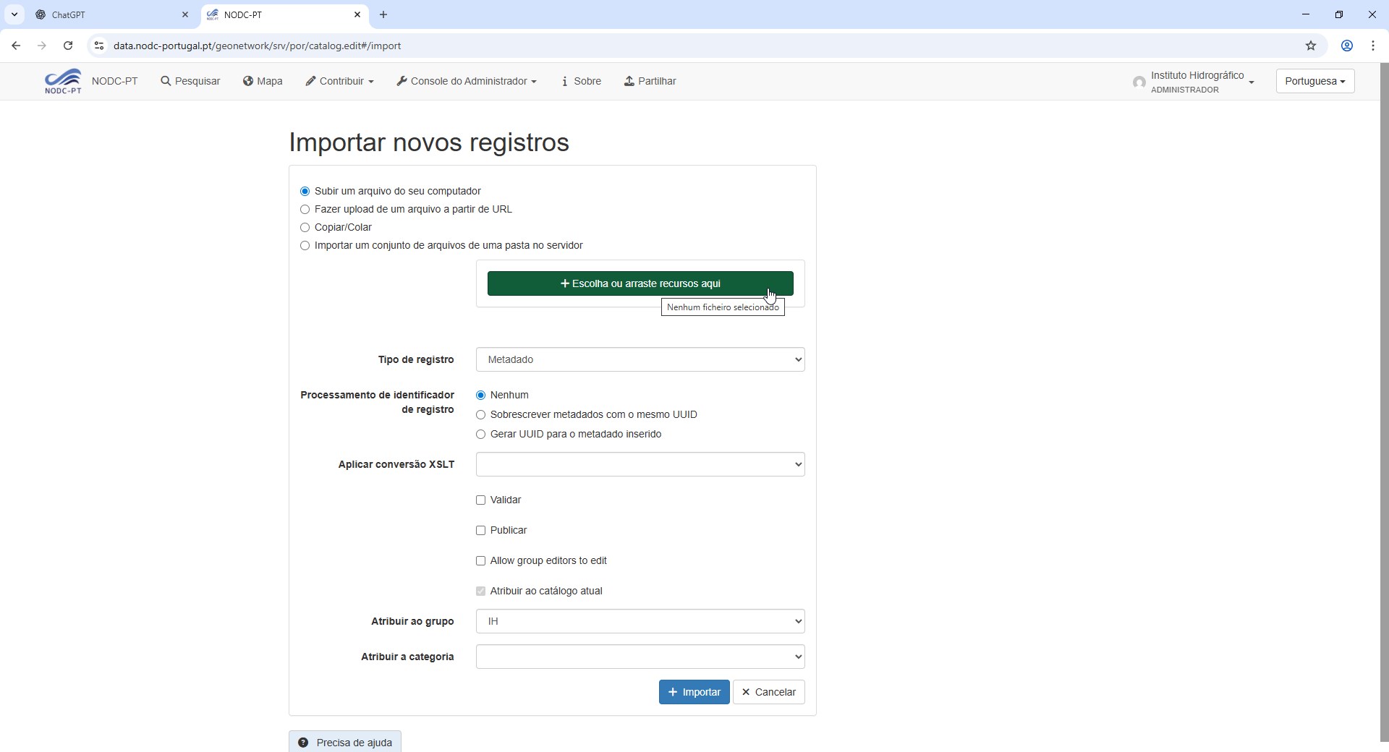This screenshot has height=752, width=1389.
Task: Open Chrome profile icon
Action: 1346,46
